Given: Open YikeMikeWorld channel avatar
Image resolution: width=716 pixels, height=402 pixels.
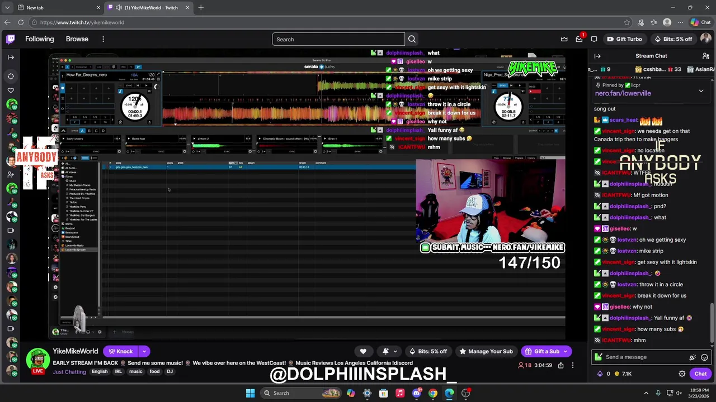Looking at the screenshot, I should [x=37, y=361].
